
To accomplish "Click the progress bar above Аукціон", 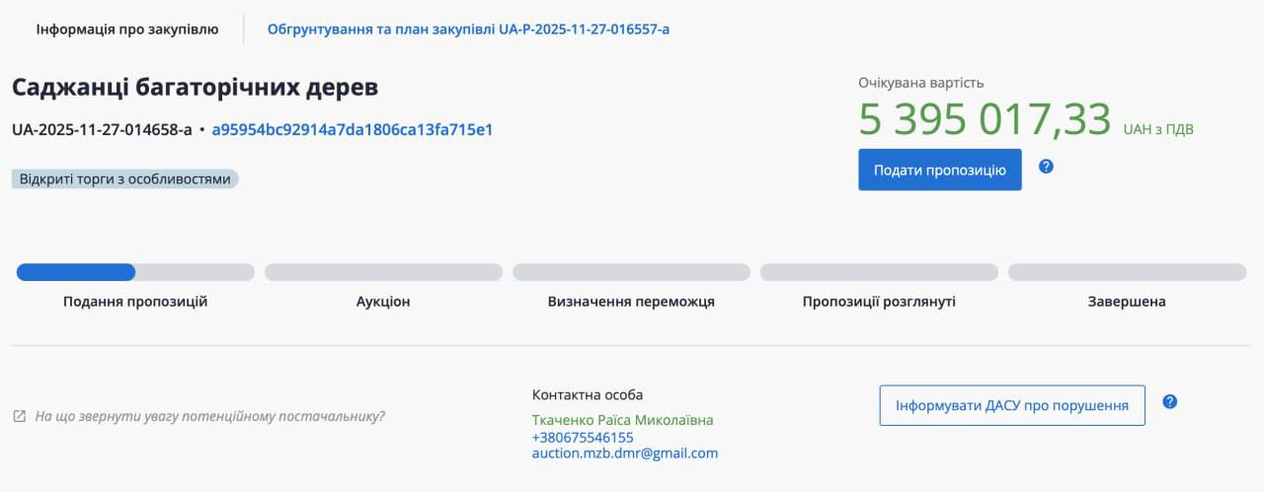I will tap(383, 272).
